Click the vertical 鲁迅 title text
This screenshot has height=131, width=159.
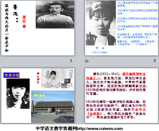point(15,10)
